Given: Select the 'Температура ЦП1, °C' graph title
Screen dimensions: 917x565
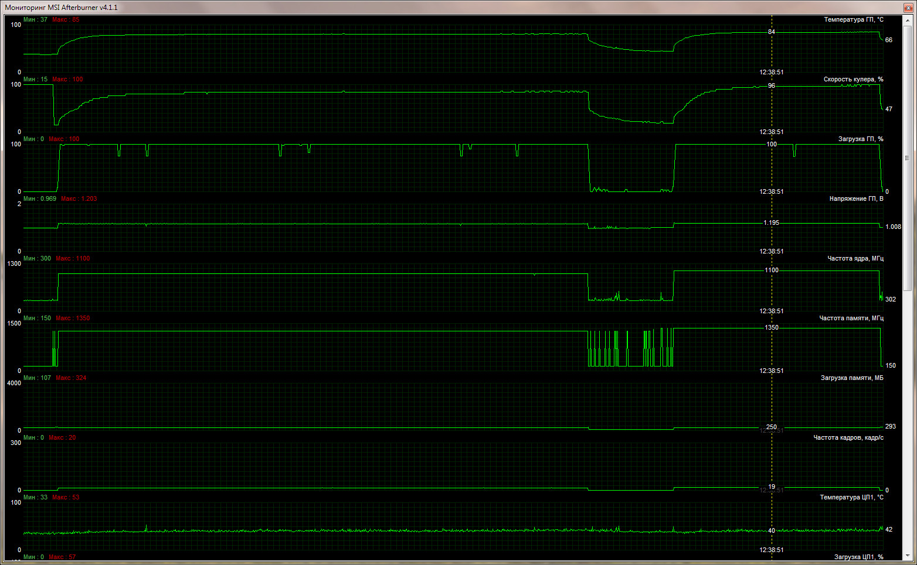Looking at the screenshot, I should (x=852, y=498).
